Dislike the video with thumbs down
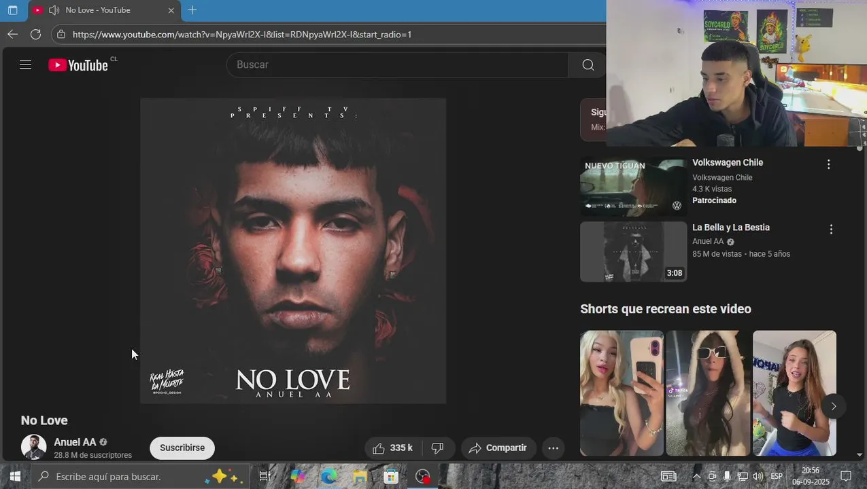Image resolution: width=867 pixels, height=489 pixels. pos(438,448)
